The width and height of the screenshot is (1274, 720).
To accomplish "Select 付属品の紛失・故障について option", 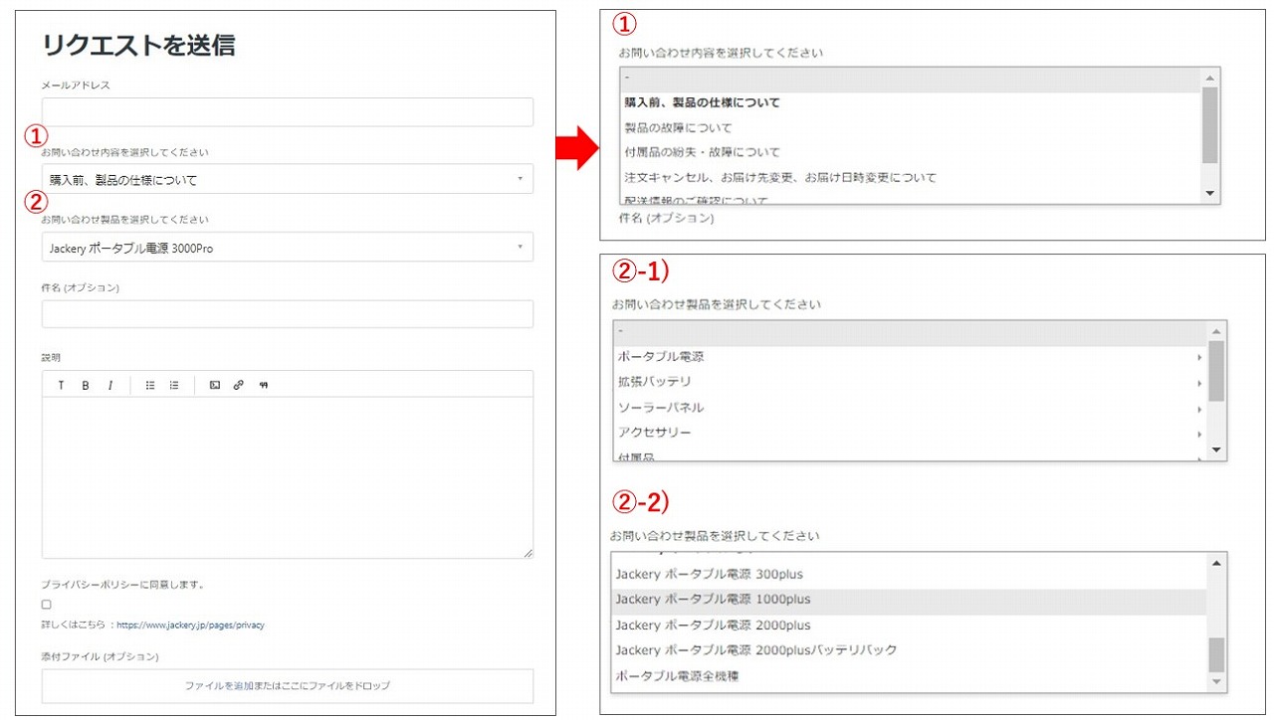I will [x=911, y=152].
